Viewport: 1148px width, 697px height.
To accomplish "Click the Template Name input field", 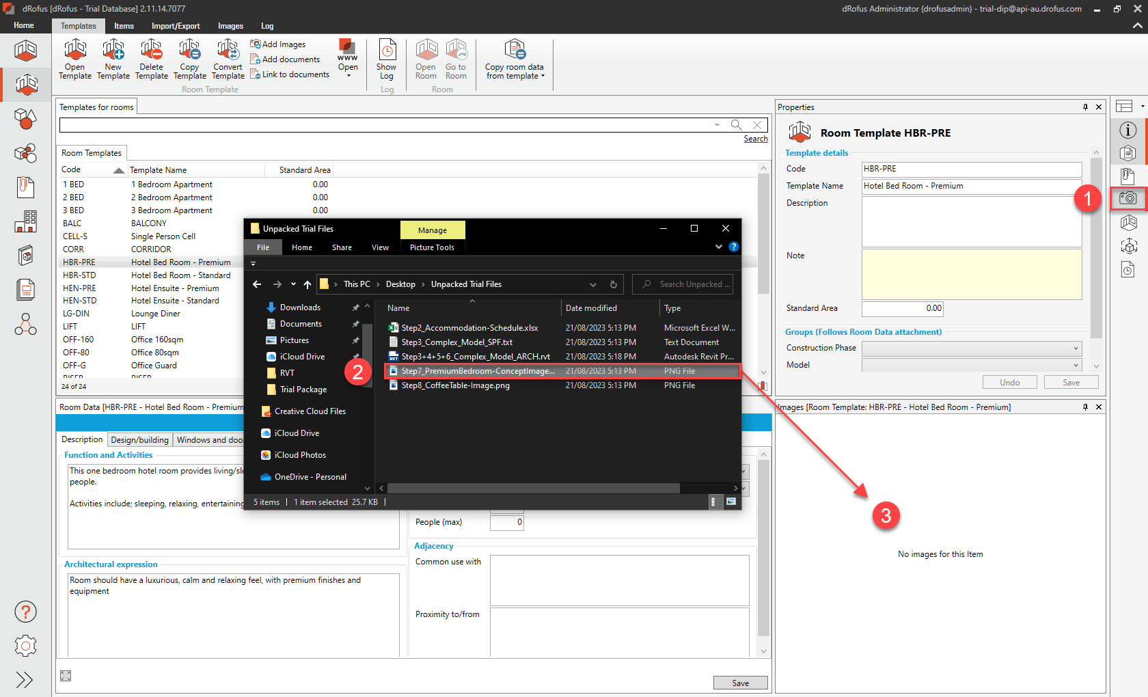I will (971, 186).
